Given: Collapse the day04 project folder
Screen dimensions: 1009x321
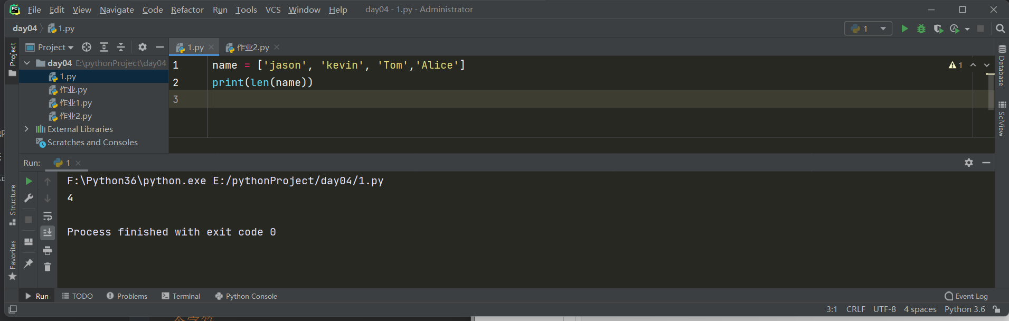Looking at the screenshot, I should click(27, 63).
